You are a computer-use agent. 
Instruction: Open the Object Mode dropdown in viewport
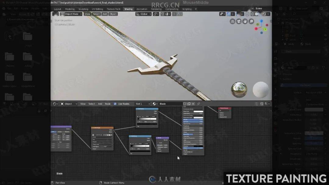[71, 14]
